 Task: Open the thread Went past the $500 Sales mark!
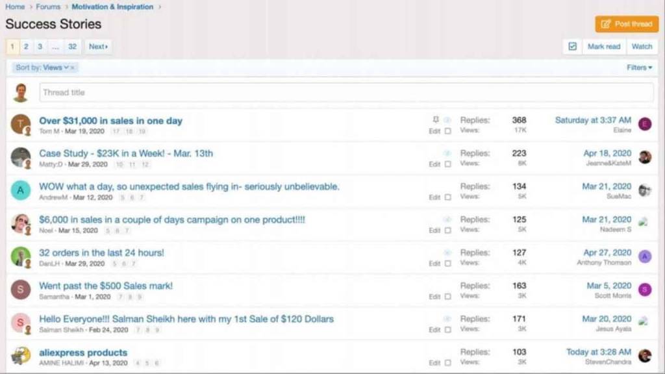pyautogui.click(x=106, y=286)
